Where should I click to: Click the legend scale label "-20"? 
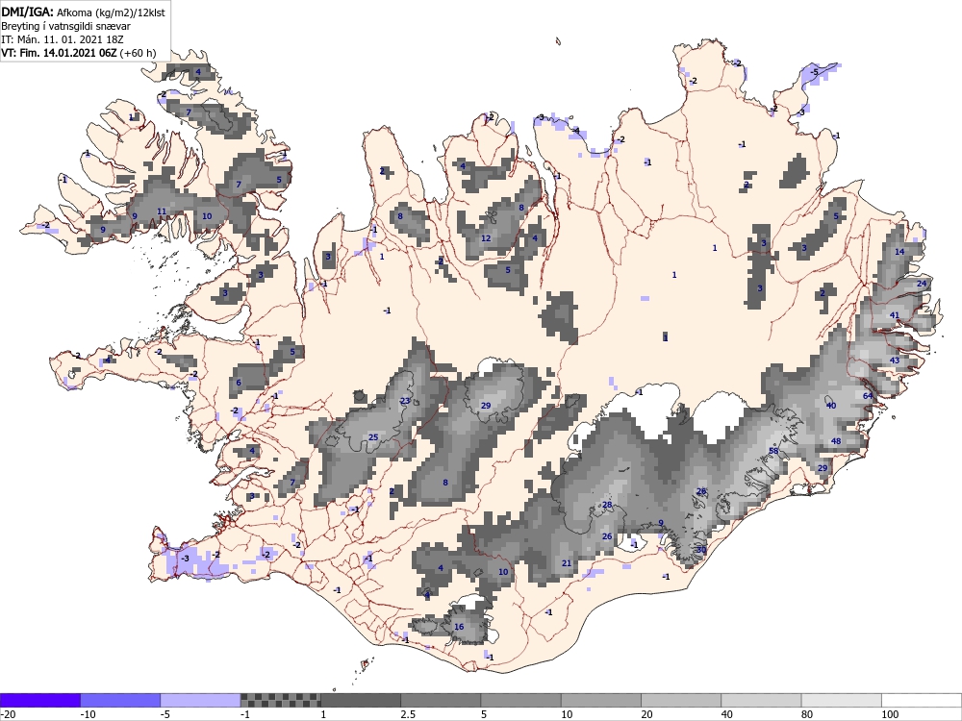(x=8, y=714)
